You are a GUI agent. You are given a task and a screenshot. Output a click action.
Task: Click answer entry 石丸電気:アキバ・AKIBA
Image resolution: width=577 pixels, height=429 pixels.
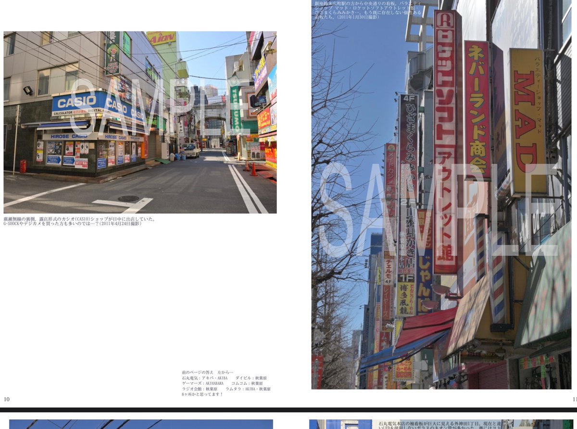click(x=204, y=378)
